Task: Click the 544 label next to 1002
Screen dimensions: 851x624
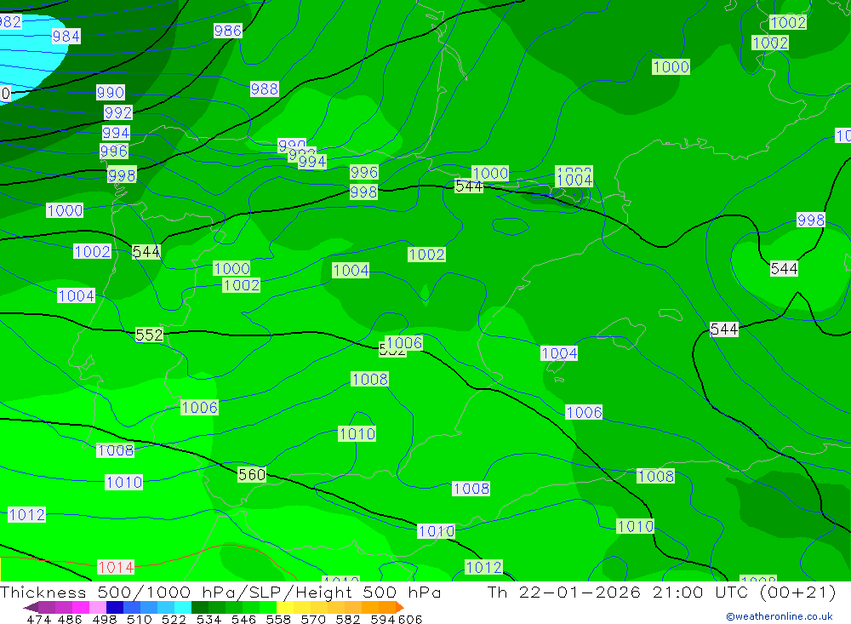Action: click(146, 252)
